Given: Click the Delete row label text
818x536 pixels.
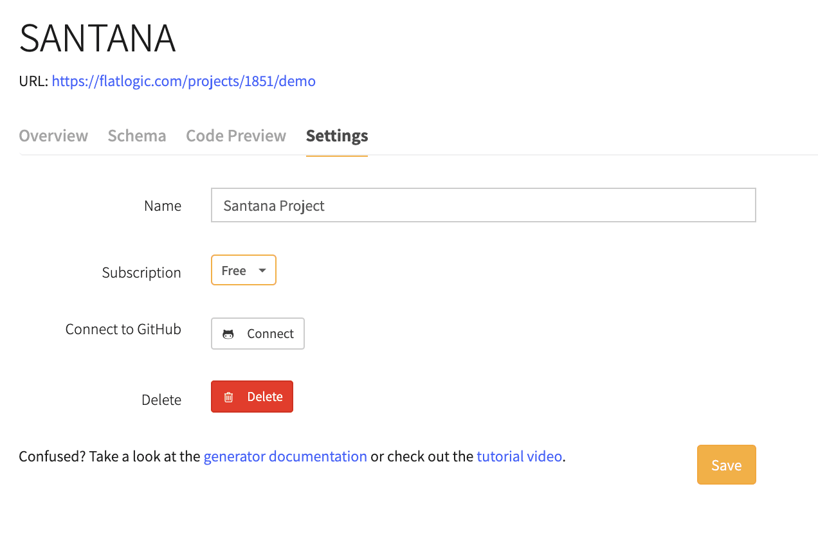Looking at the screenshot, I should [161, 400].
